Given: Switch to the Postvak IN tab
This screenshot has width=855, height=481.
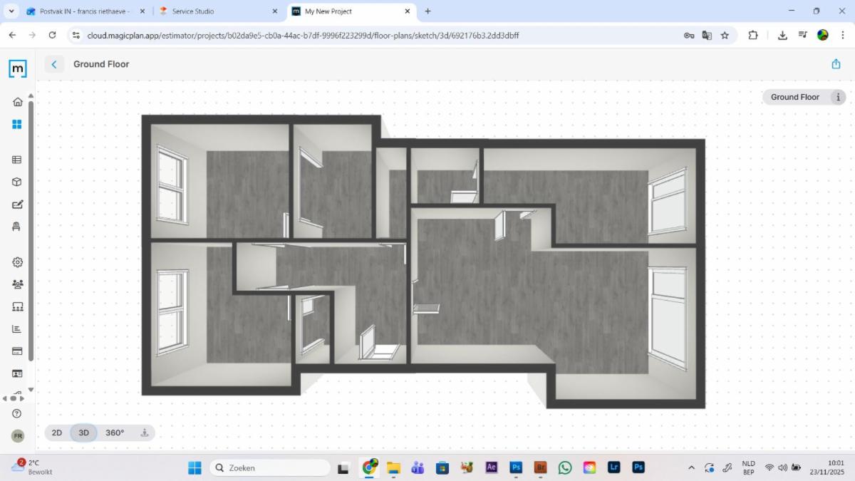Looking at the screenshot, I should (x=84, y=11).
